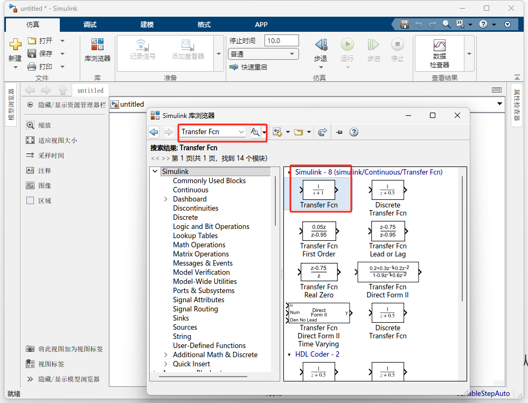
Task: Click the stop time (停止时间) input field
Action: click(x=281, y=41)
